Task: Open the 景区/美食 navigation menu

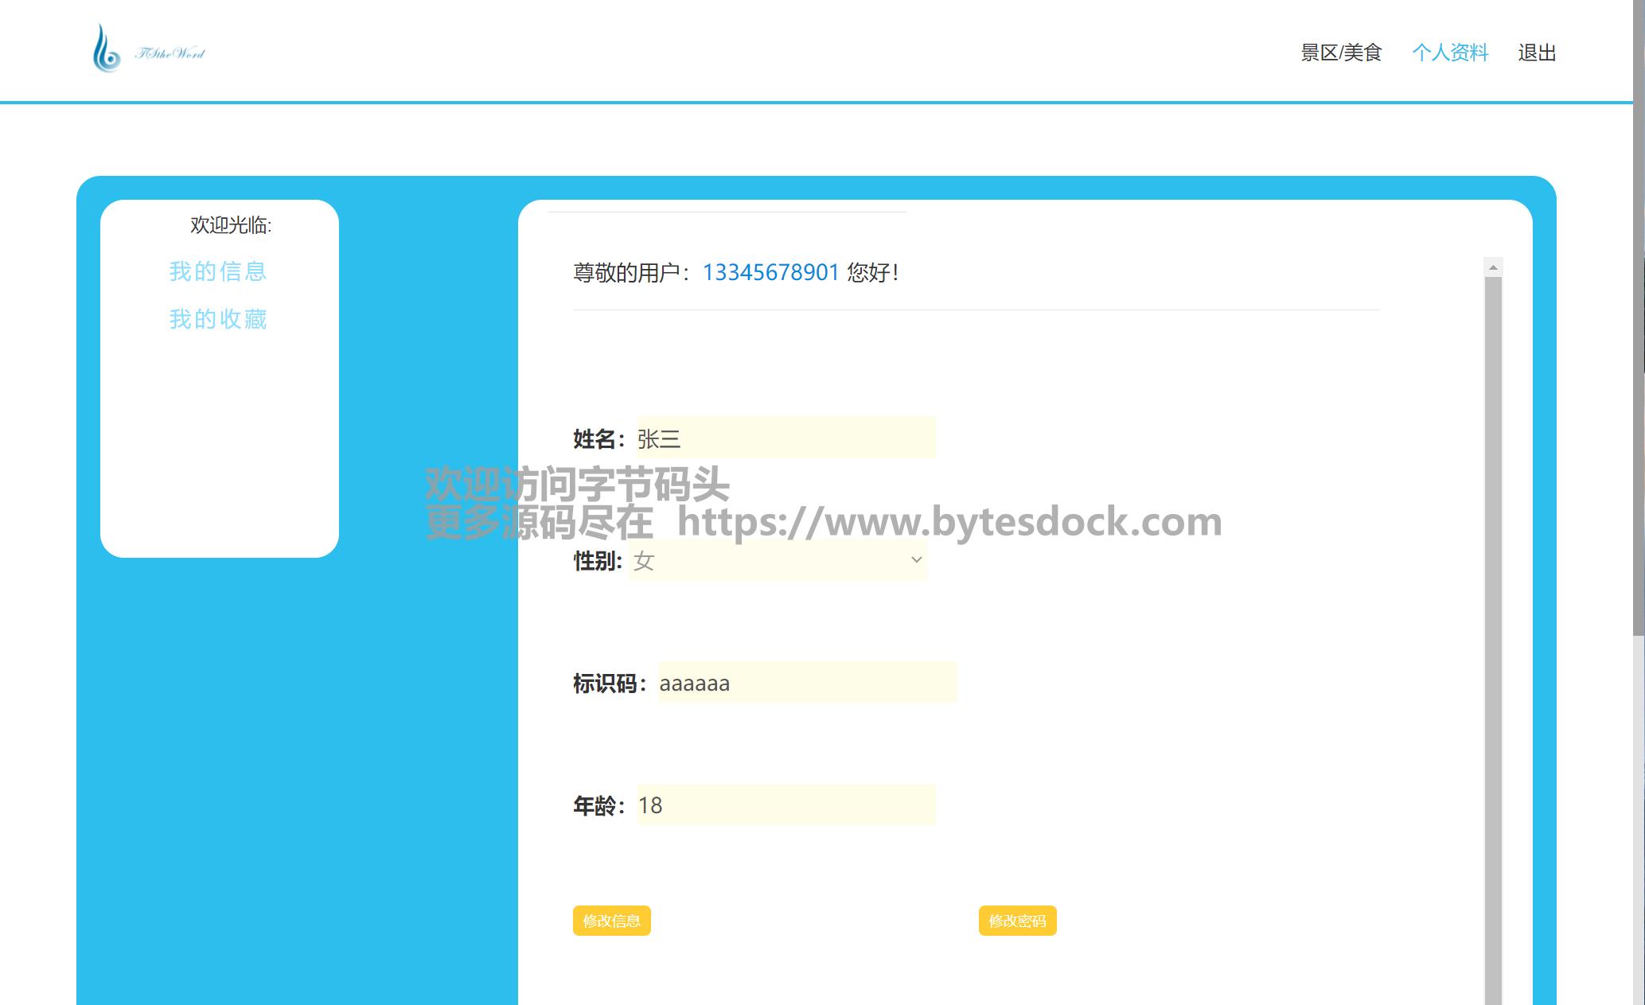Action: click(x=1341, y=53)
